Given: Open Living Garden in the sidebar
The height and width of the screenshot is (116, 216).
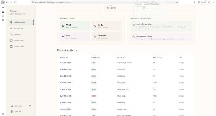Looking at the screenshot, I should click(x=21, y=22).
